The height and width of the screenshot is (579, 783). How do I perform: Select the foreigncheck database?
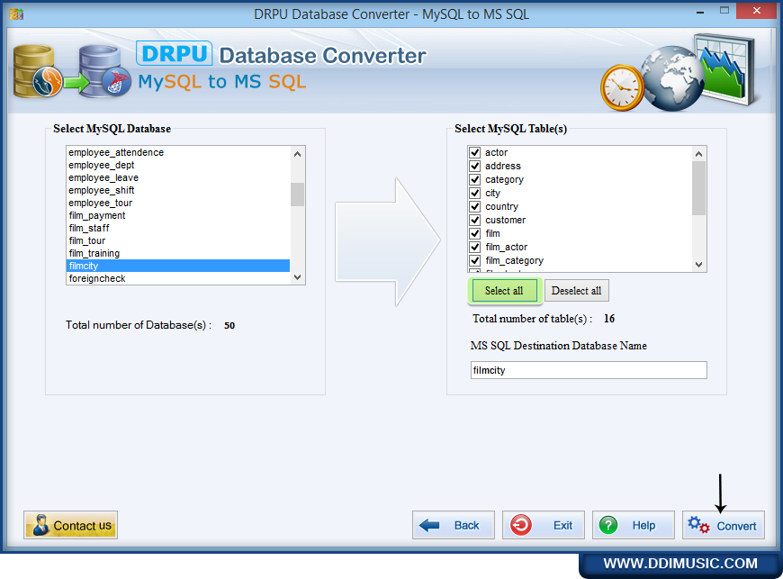coord(178,278)
